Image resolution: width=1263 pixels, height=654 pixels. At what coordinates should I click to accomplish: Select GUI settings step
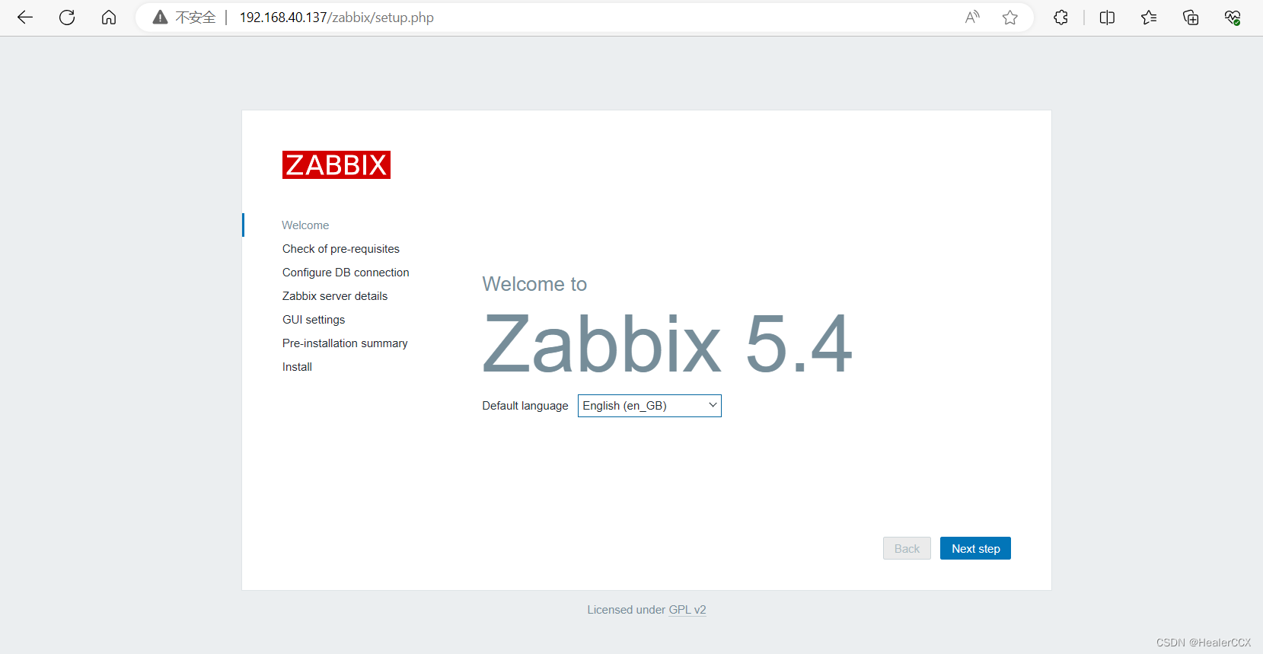[x=314, y=320]
